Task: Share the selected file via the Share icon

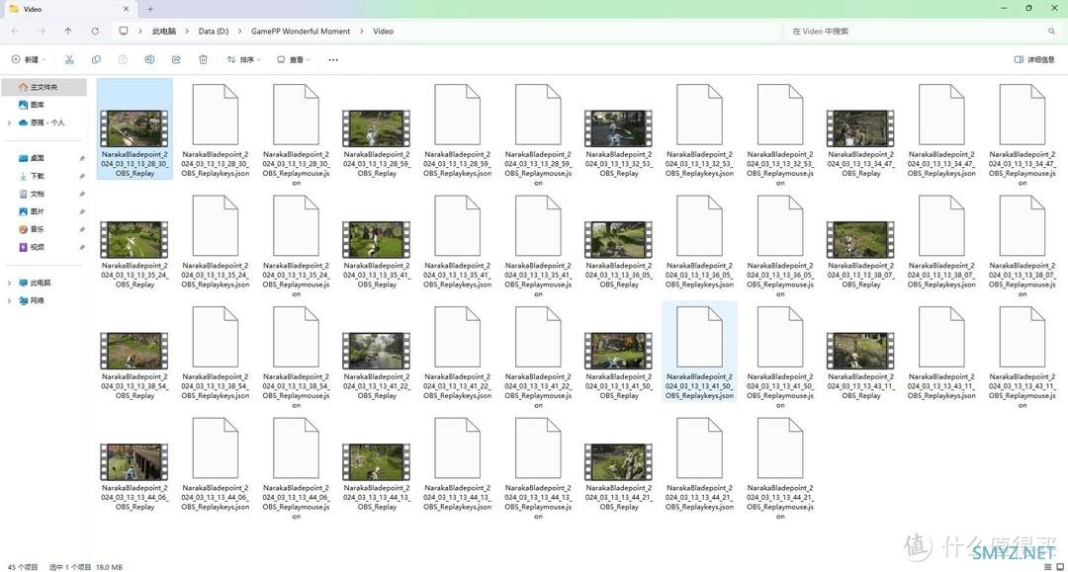Action: click(176, 60)
